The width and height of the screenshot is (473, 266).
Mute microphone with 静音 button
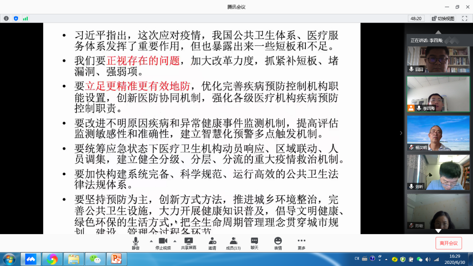tap(135, 243)
